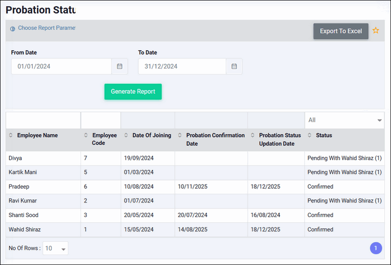Open the Status filter dropdown showing All
This screenshot has width=391, height=265.
click(344, 120)
